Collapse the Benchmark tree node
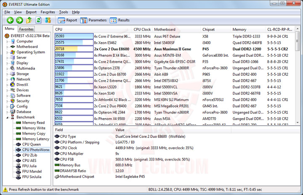 pyautogui.click(x=7, y=117)
